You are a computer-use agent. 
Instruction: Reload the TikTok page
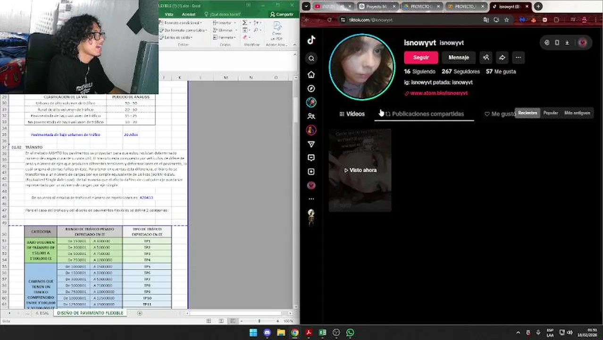329,20
